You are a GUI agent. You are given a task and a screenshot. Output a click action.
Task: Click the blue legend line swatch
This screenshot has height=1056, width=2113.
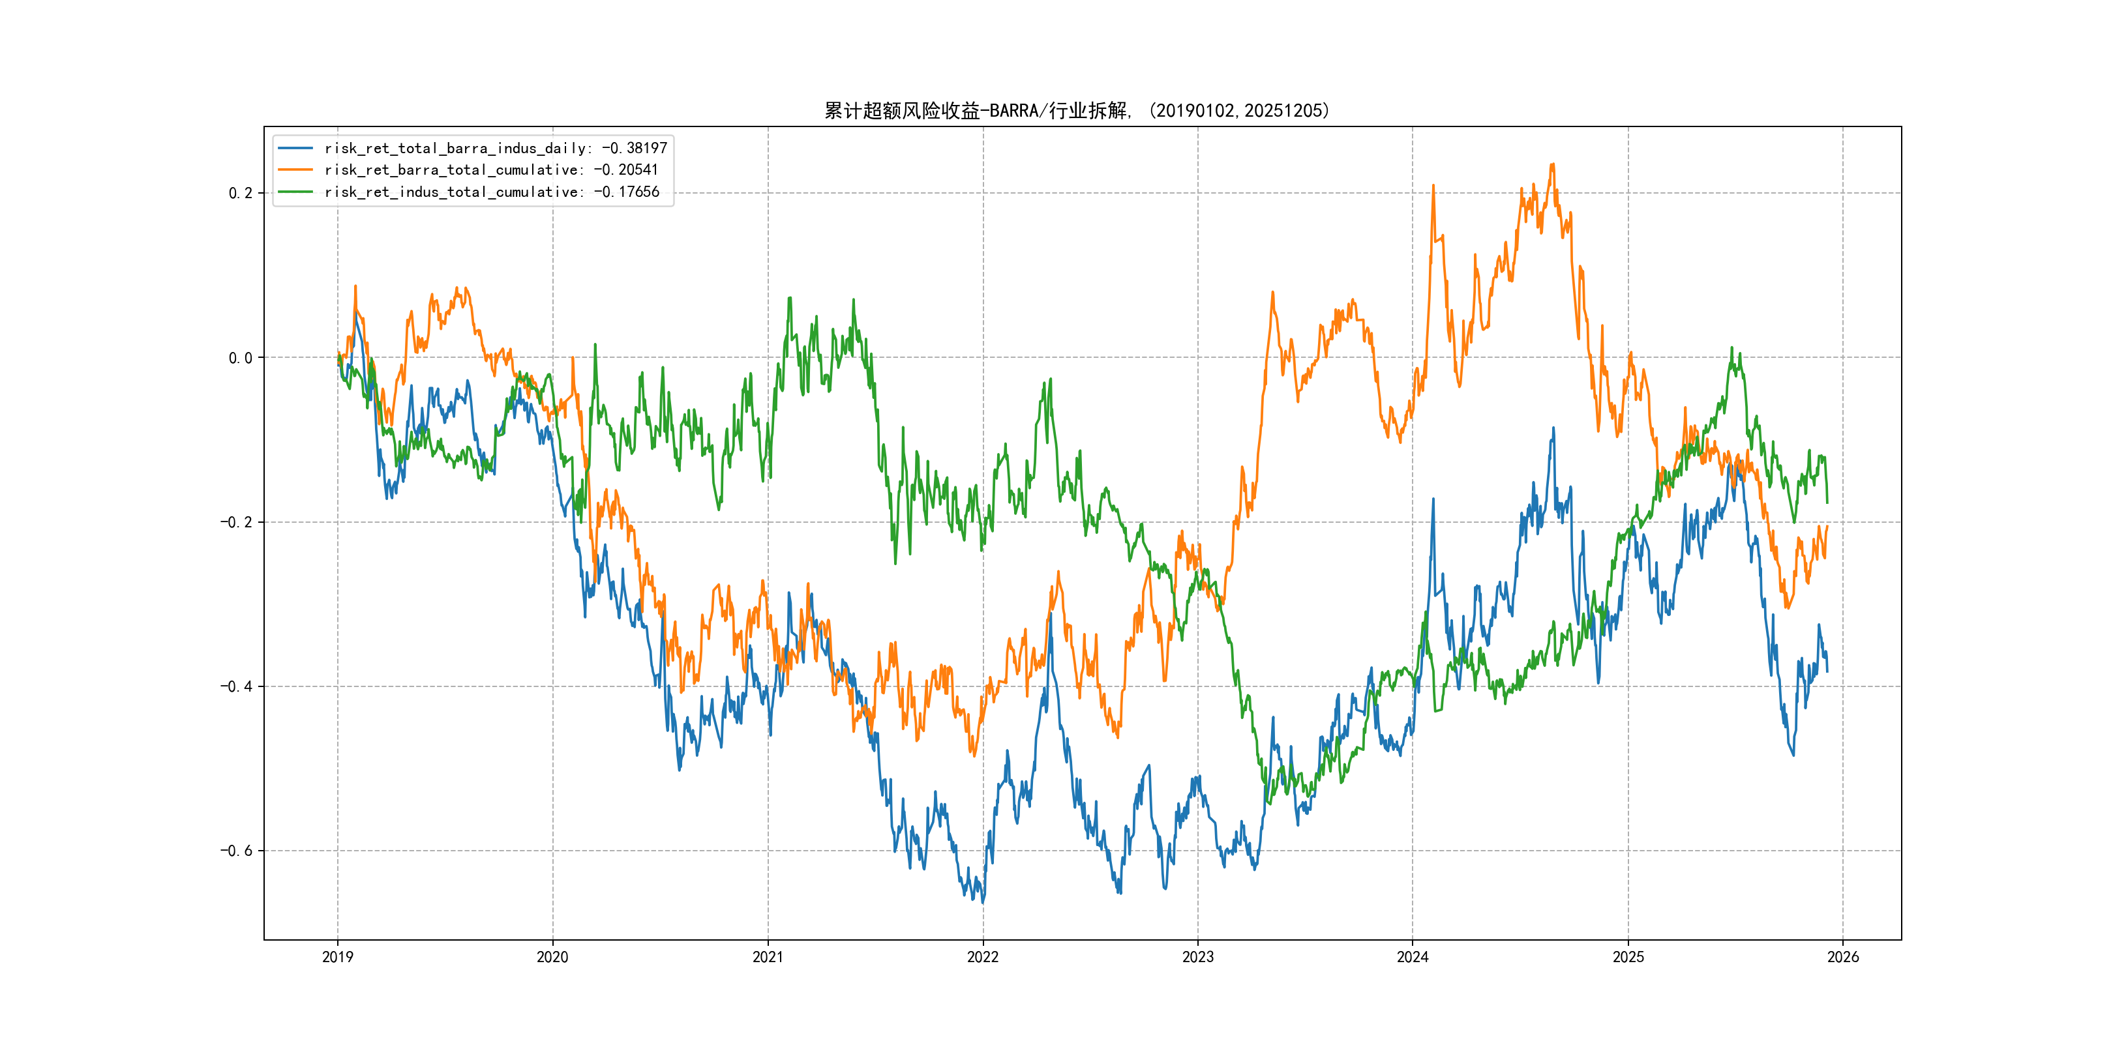point(295,149)
